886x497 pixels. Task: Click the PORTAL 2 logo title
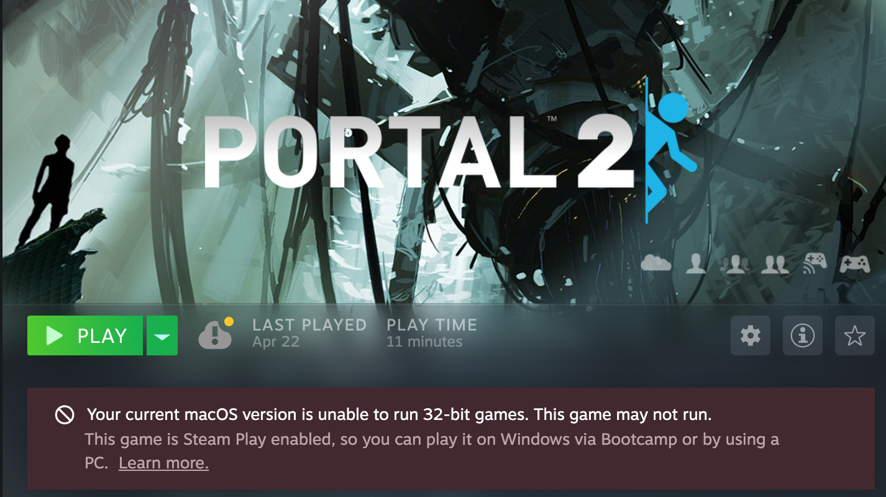click(x=420, y=151)
